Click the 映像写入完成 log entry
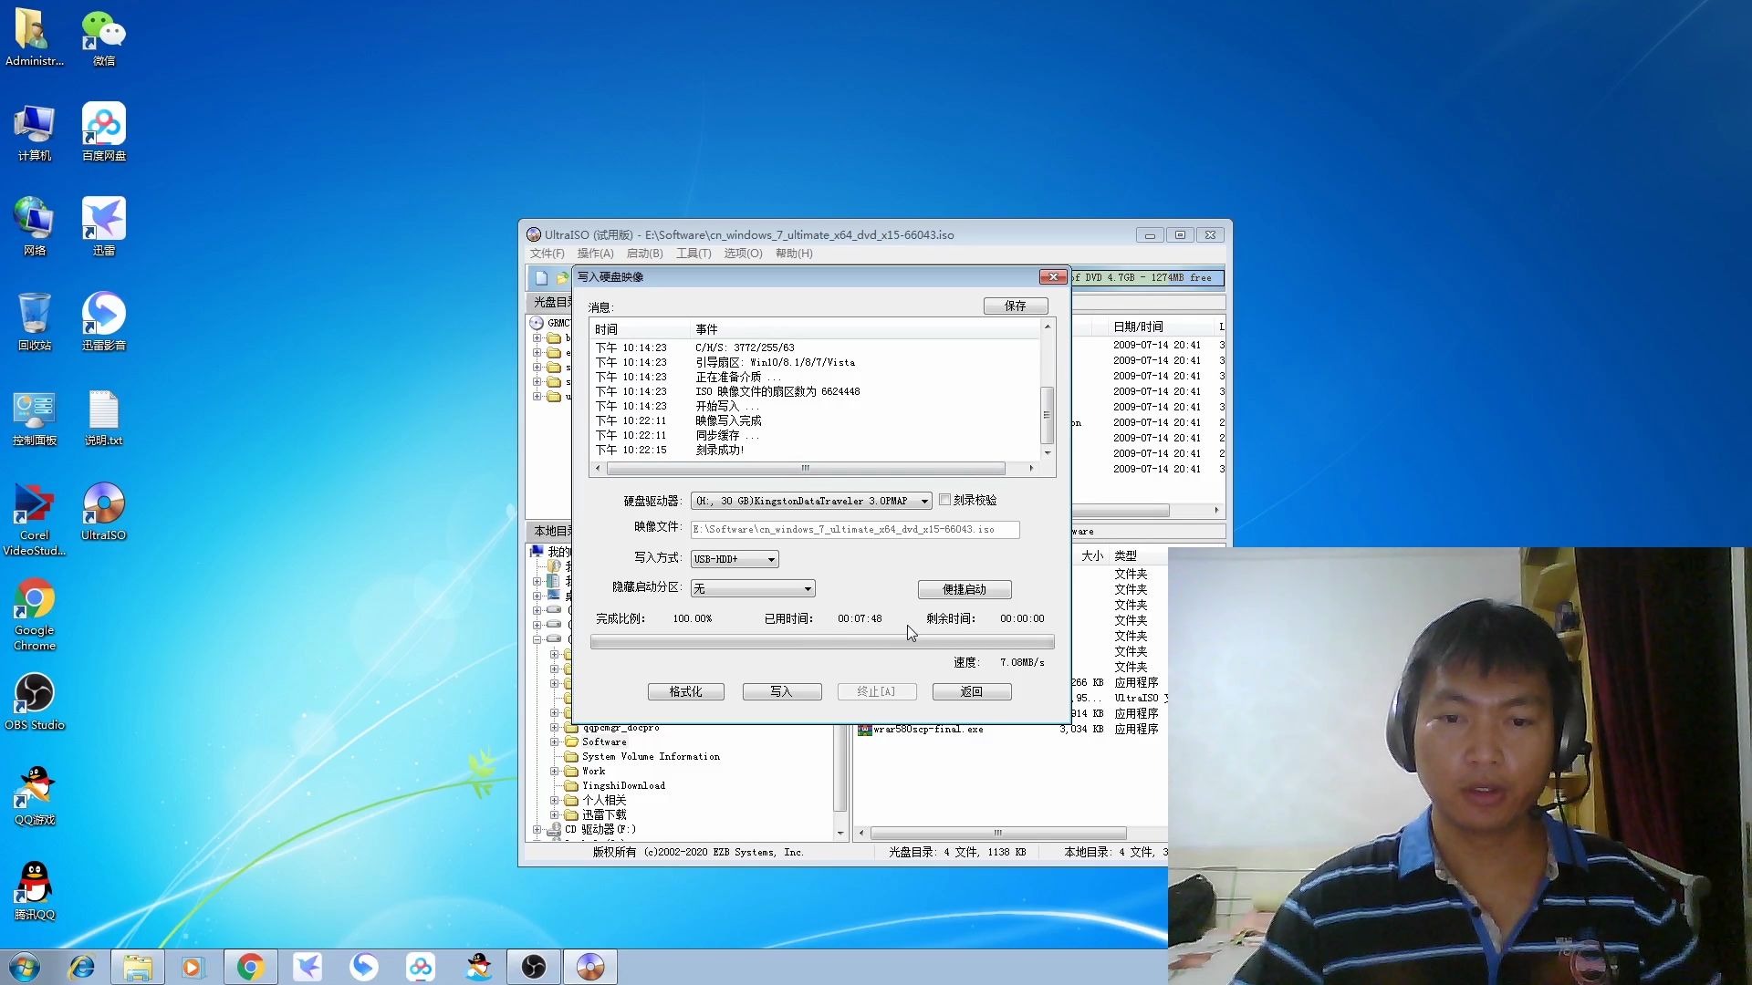Screen dimensions: 1752x985 click(x=728, y=421)
